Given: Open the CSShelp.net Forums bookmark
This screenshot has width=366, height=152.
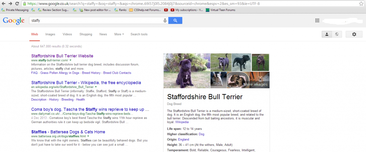Looking at the screenshot, I should pyautogui.click(x=145, y=10).
